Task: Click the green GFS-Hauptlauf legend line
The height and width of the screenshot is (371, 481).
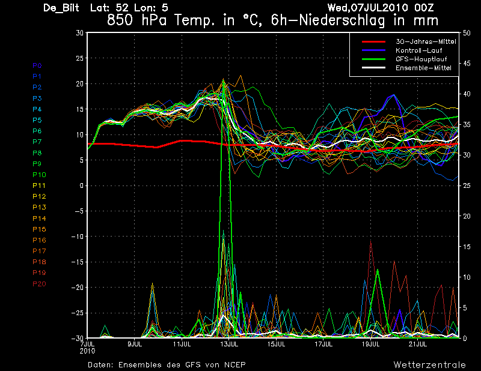Action: pos(373,59)
